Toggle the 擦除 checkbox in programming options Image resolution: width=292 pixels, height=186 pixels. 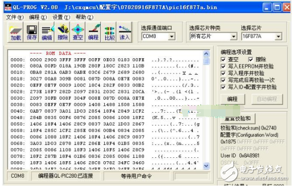(x=251, y=59)
